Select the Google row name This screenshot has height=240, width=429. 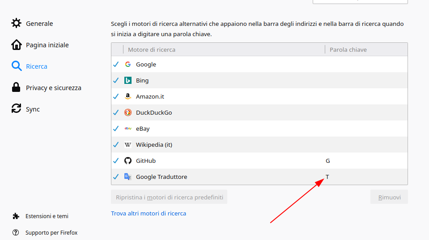[x=146, y=64]
